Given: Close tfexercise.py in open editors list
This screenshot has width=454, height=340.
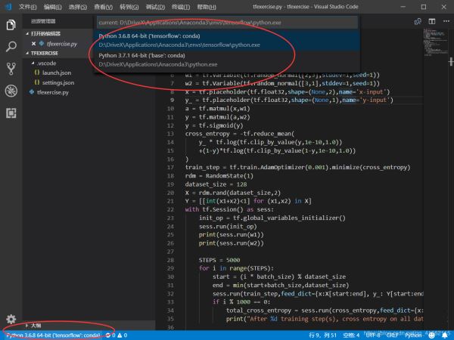Looking at the screenshot, I should pyautogui.click(x=33, y=44).
